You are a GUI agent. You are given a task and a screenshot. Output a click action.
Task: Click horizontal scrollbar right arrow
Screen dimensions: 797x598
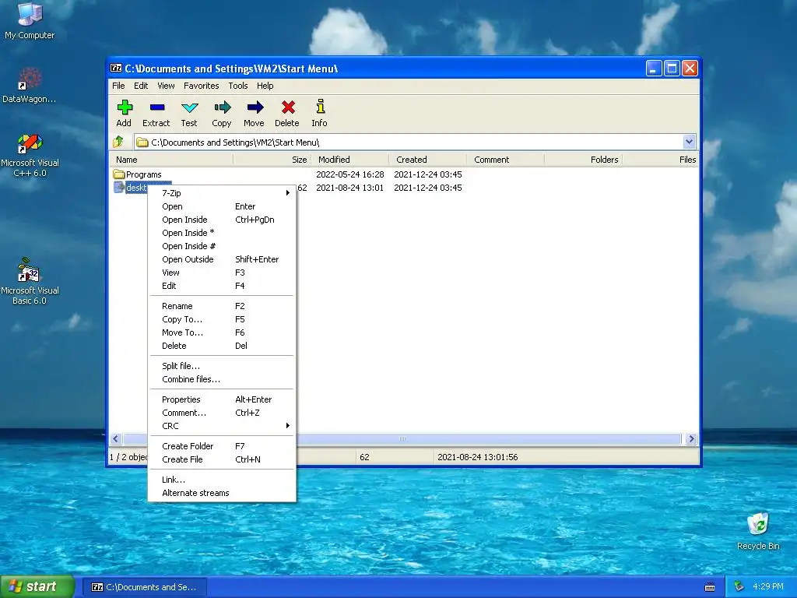point(691,439)
